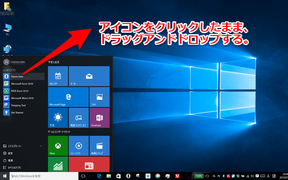This screenshot has width=288, height=180.
Task: Open File Explorer from taskbar
Action: pyautogui.click(x=109, y=176)
